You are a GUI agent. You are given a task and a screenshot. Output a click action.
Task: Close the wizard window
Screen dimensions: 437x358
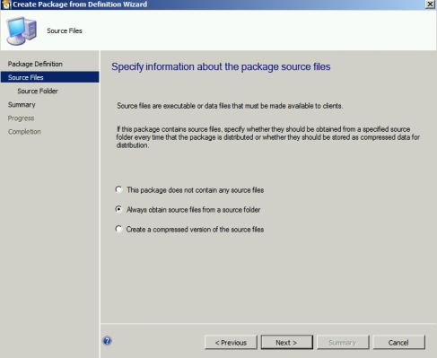(430, 4)
